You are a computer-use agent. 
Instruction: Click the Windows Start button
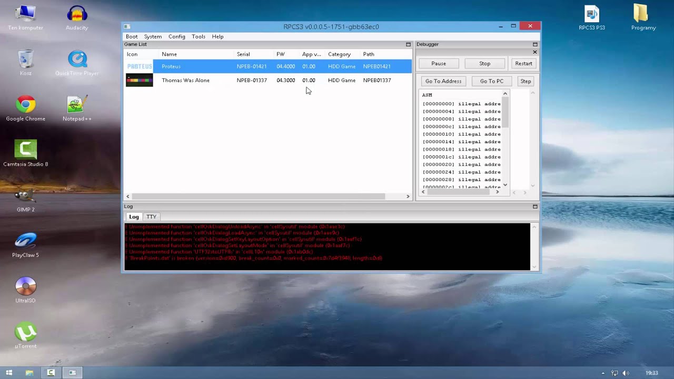click(9, 373)
